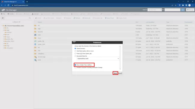
Task: Create a new file with + File
Action: (x=3, y=14)
